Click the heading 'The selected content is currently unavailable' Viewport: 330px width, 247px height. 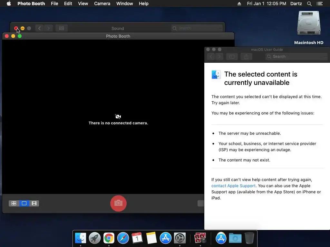click(x=260, y=78)
